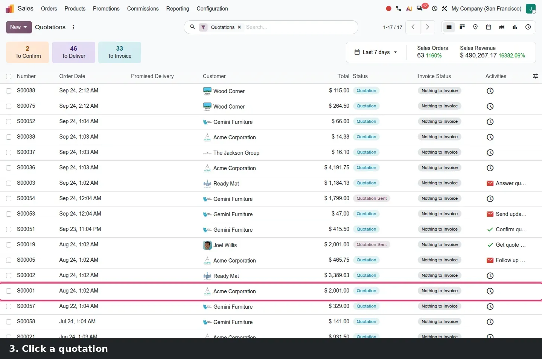Viewport: 542px width, 359px height.
Task: Select the checkbox for order S00052
Action: [9, 122]
